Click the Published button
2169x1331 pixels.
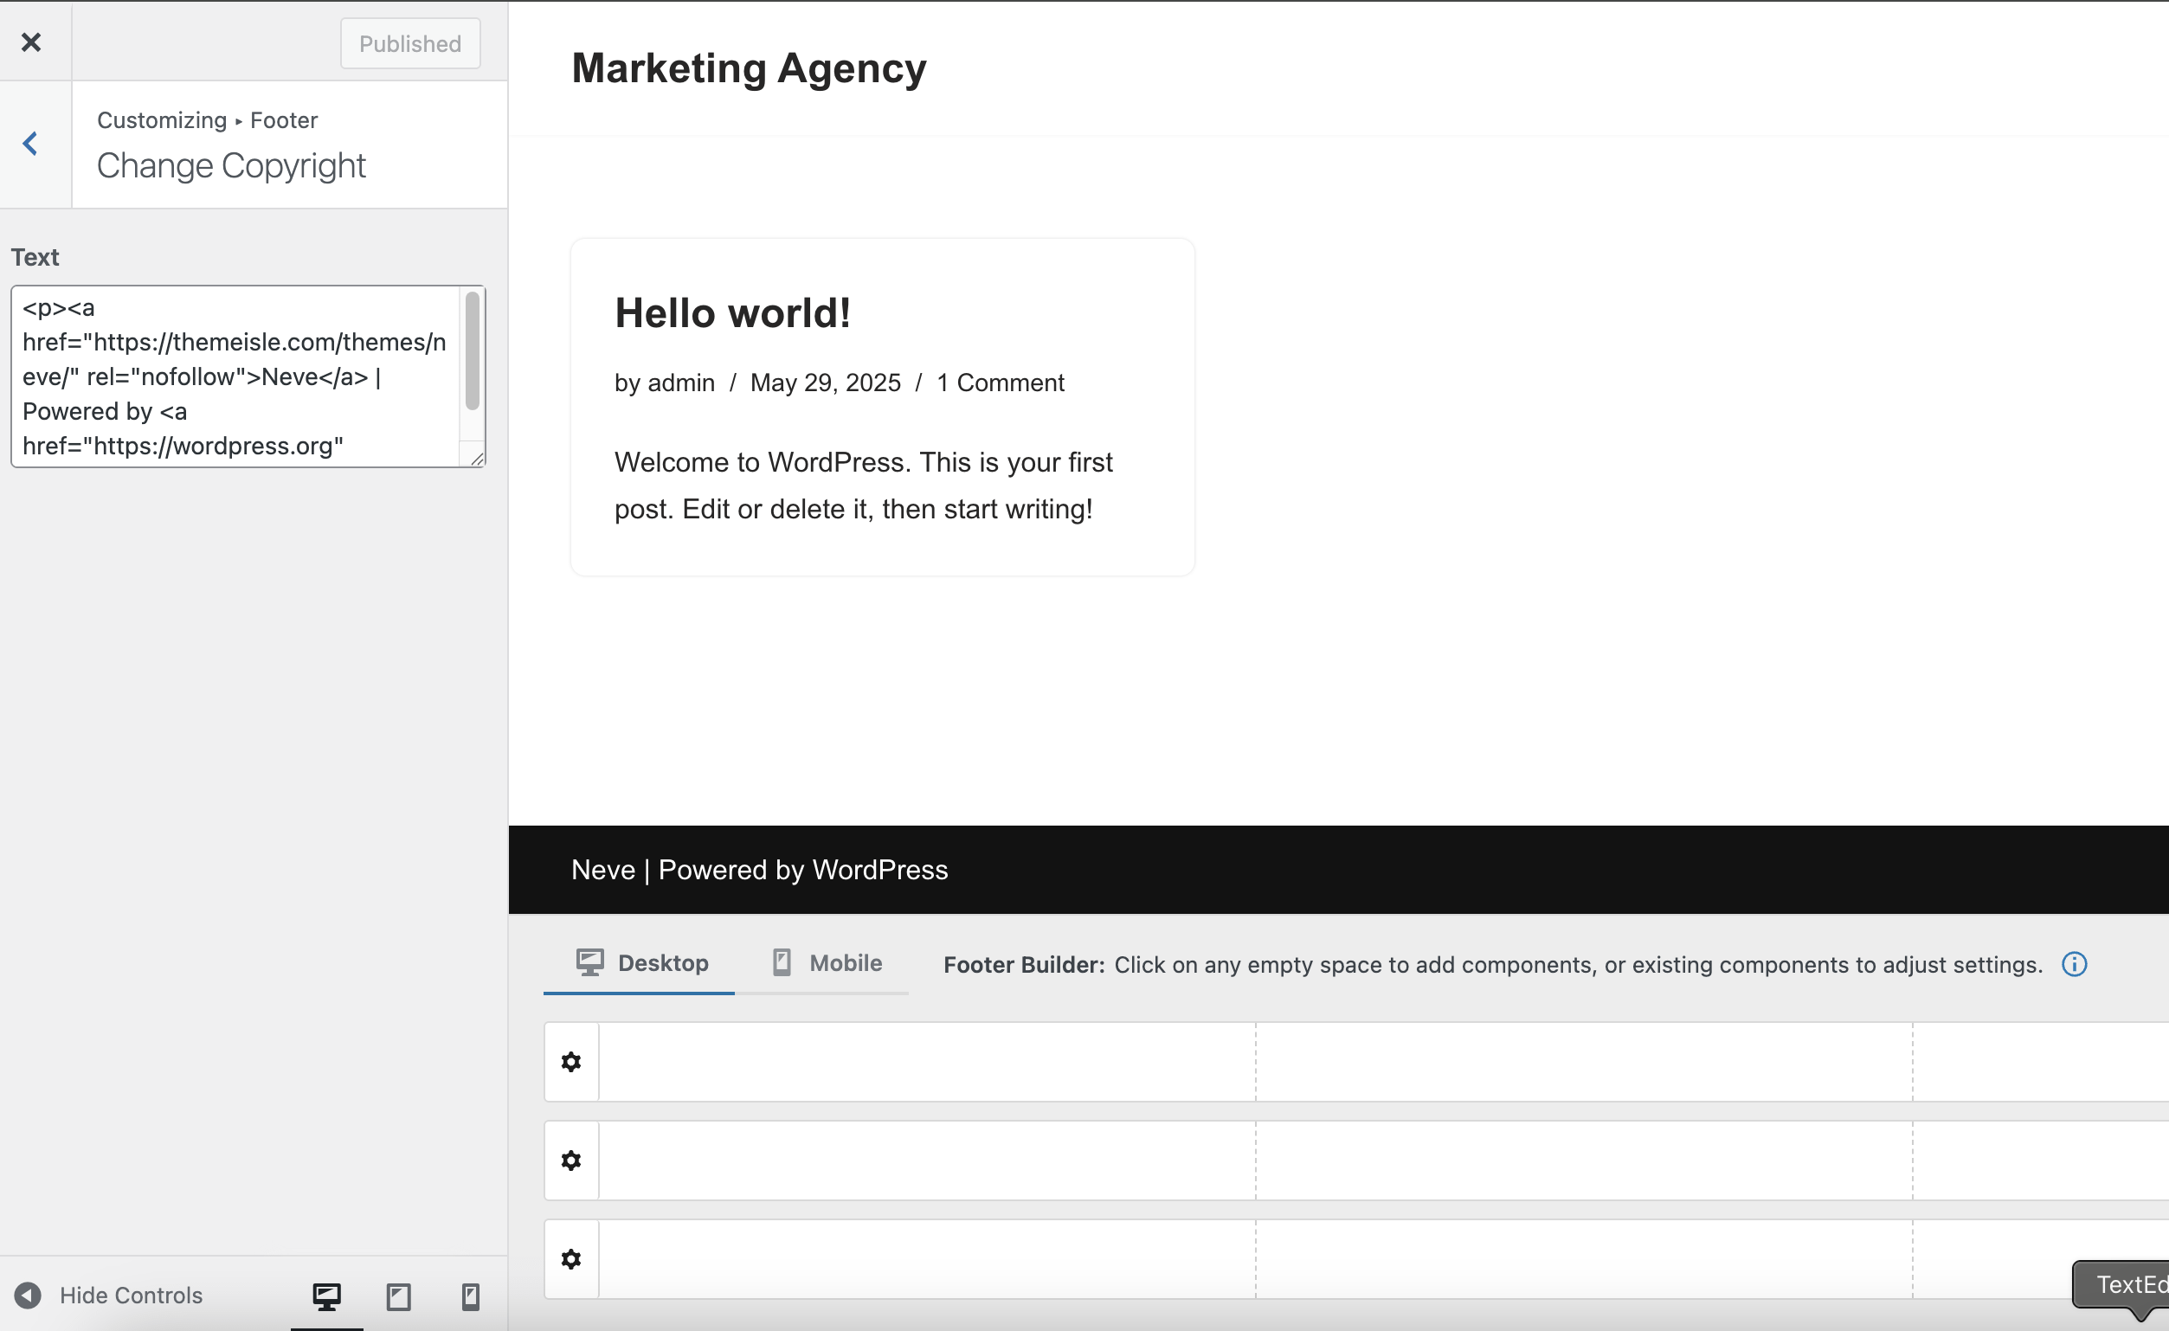pyautogui.click(x=410, y=43)
